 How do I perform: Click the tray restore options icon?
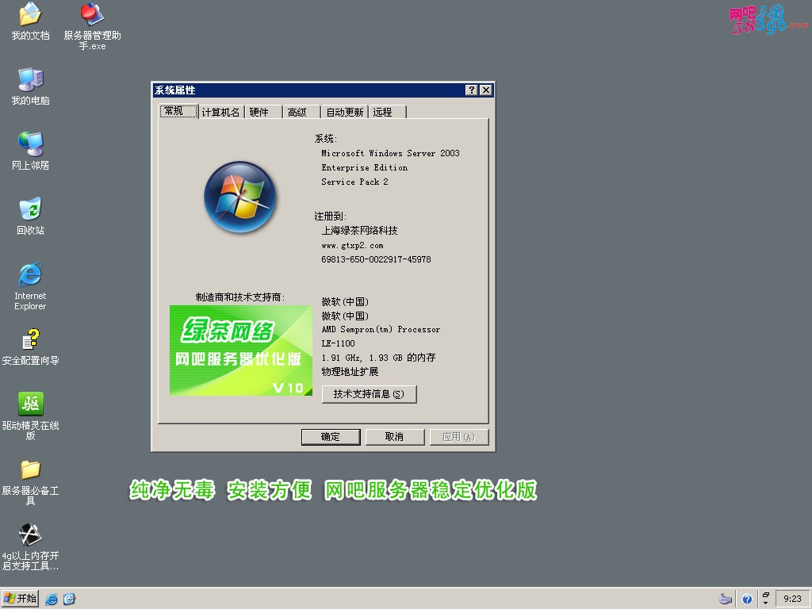[x=765, y=599]
